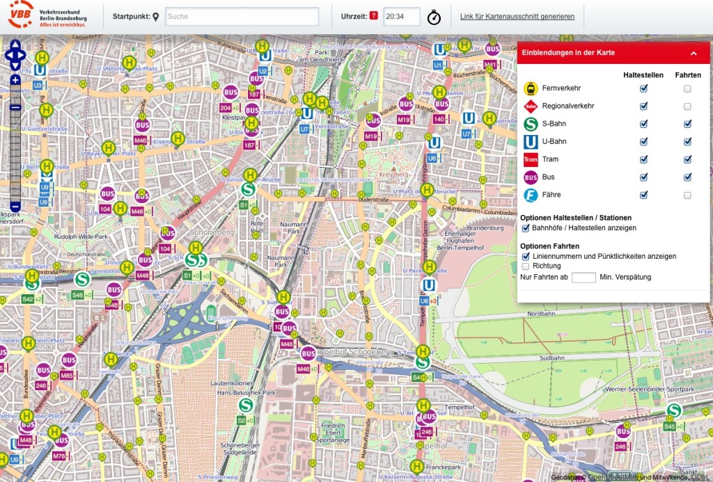The image size is (713, 482).
Task: Zoom out with the minus button
Action: pos(15,207)
